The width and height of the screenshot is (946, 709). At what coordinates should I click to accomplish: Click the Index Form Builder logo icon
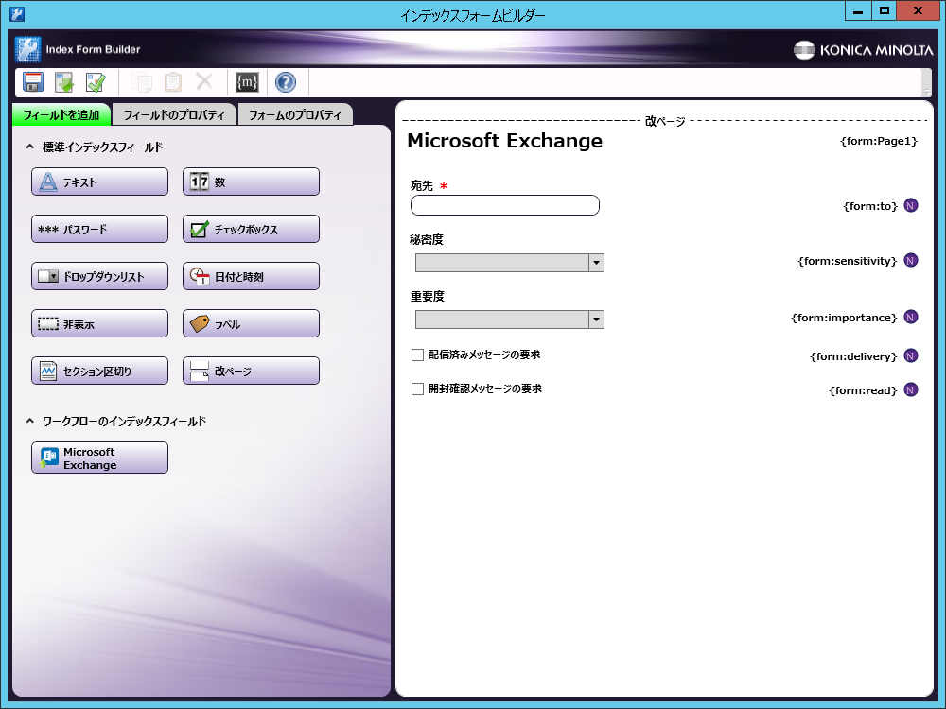tap(27, 49)
